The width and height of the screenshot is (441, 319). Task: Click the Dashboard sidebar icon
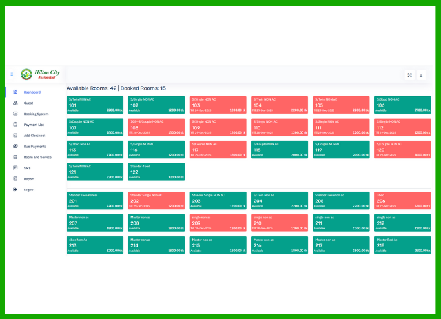click(15, 92)
